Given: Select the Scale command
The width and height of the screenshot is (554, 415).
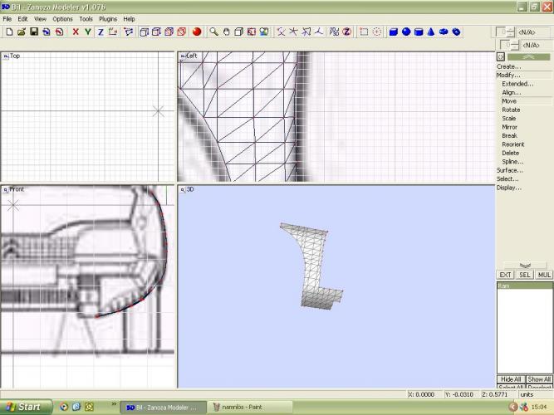Looking at the screenshot, I should pyautogui.click(x=509, y=119).
